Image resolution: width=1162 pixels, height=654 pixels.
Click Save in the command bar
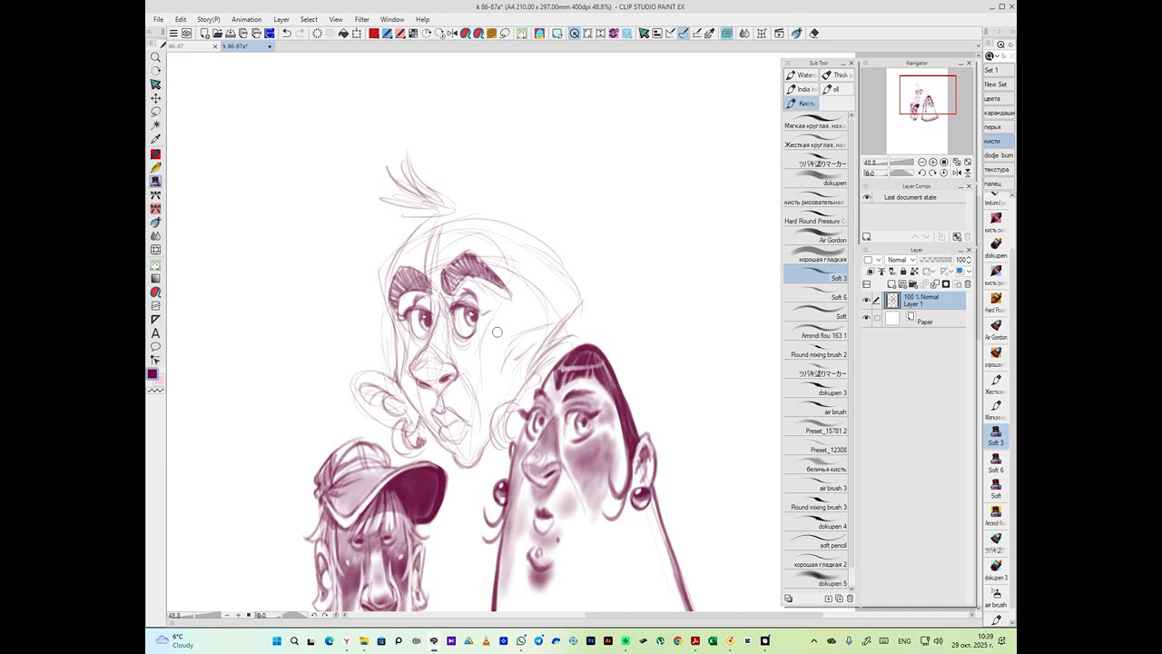coord(231,33)
